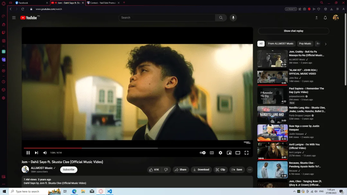Subscribe to ALLMOST Music
Image resolution: width=347 pixels, height=195 pixels.
[x=69, y=170]
